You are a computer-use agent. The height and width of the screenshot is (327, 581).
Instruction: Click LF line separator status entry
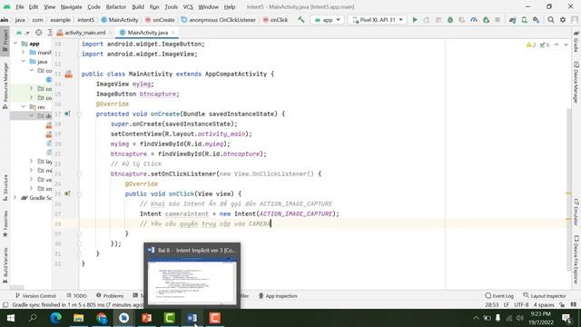pyautogui.click(x=507, y=305)
